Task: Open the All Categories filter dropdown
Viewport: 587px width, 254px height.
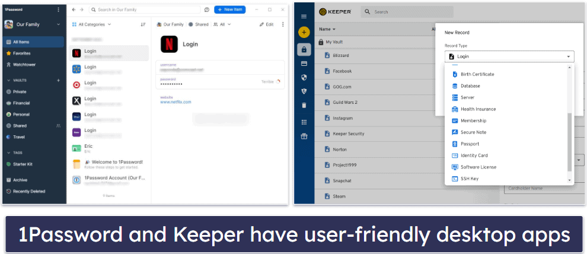Action: point(91,24)
